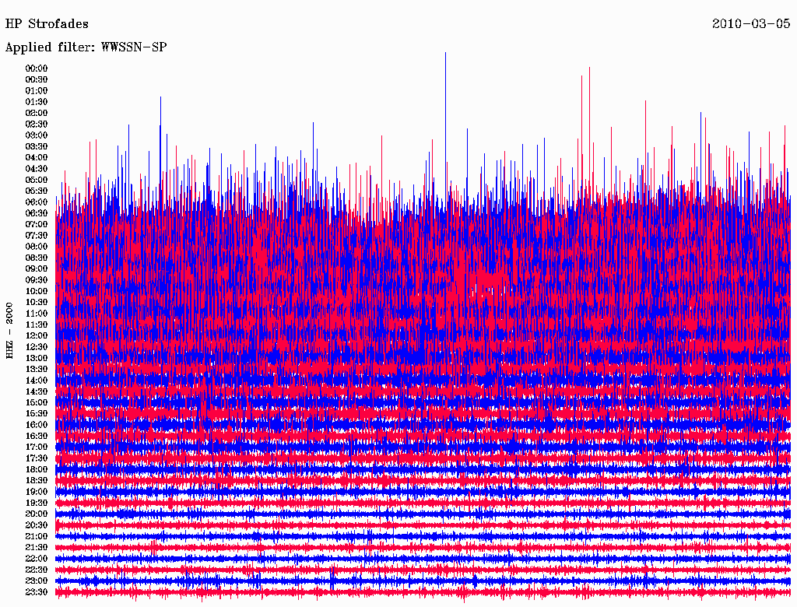Select the 06:30 time label
This screenshot has width=797, height=607.
click(37, 213)
